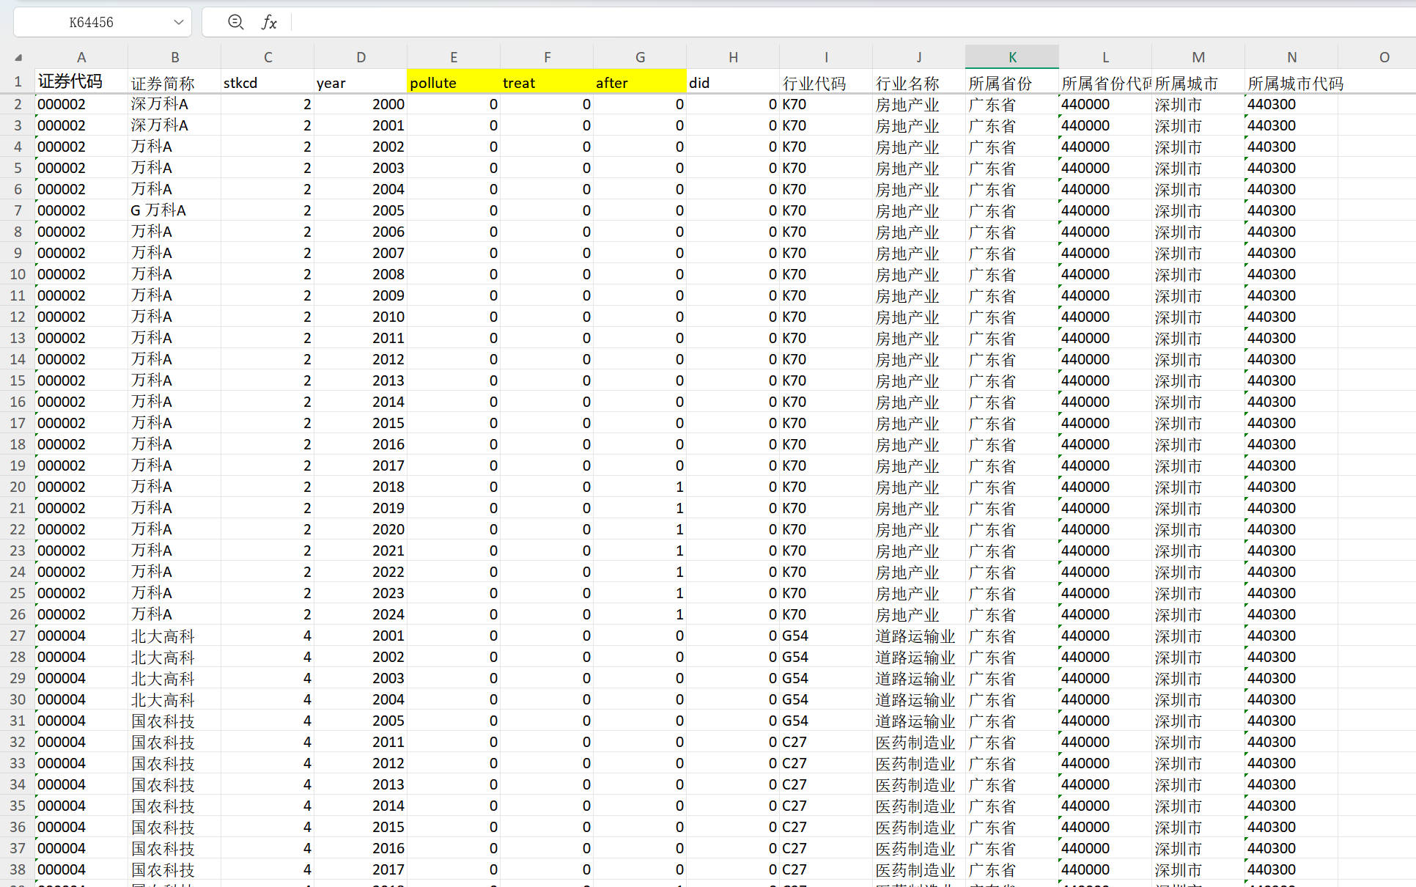Click the Name Box showing K64456

coord(91,22)
